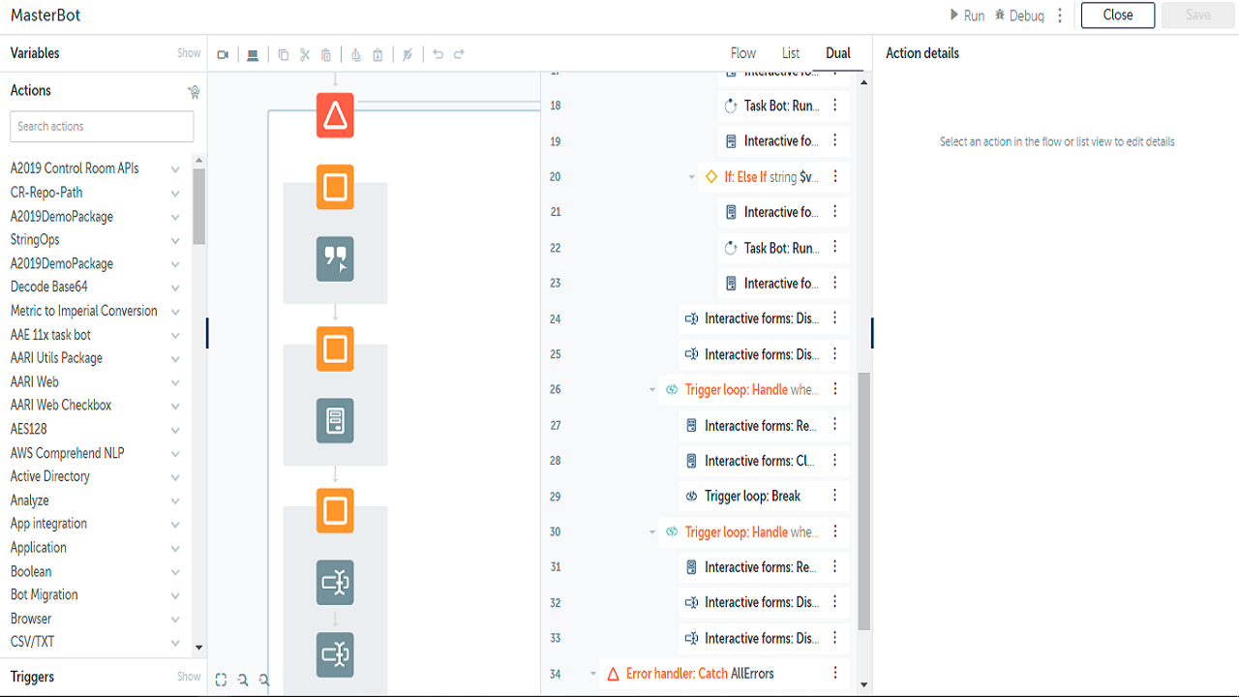Start Debug mode
1239x697 pixels.
click(1019, 15)
